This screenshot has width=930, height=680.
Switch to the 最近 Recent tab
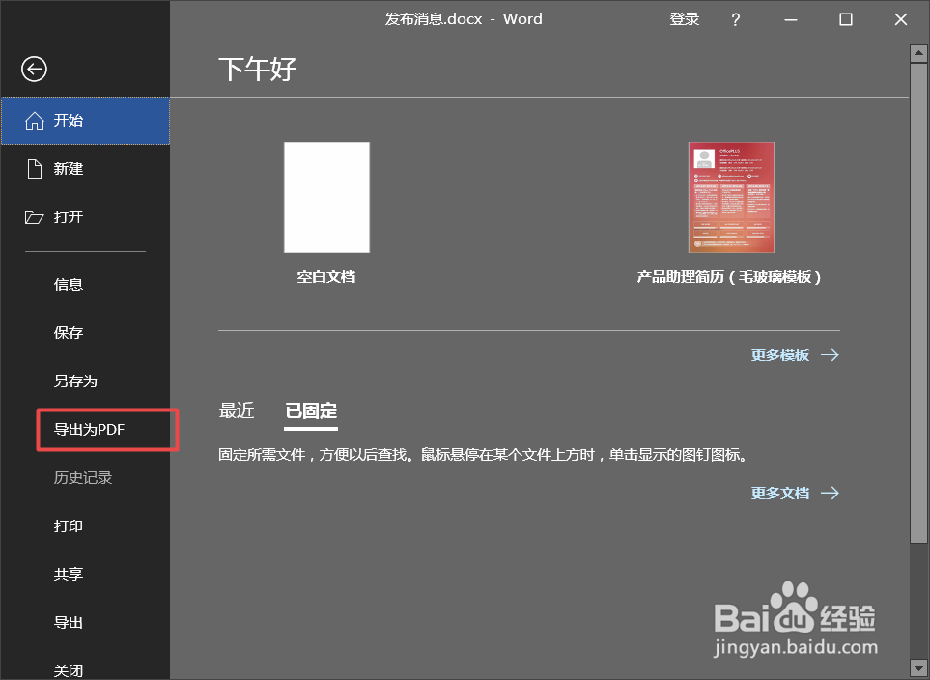pyautogui.click(x=237, y=411)
